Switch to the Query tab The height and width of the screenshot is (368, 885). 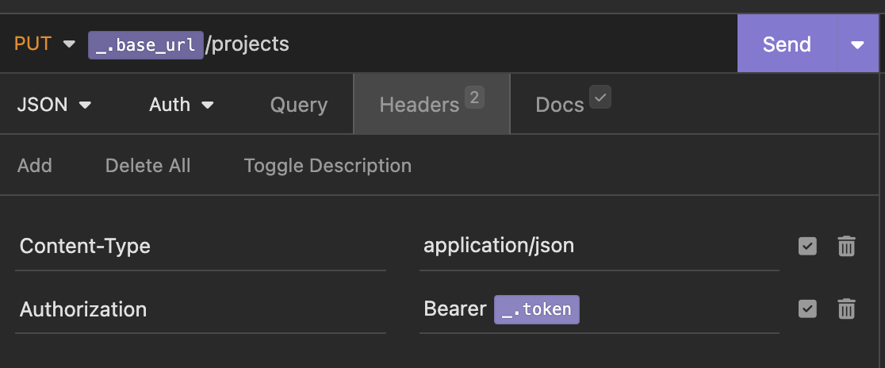[299, 105]
